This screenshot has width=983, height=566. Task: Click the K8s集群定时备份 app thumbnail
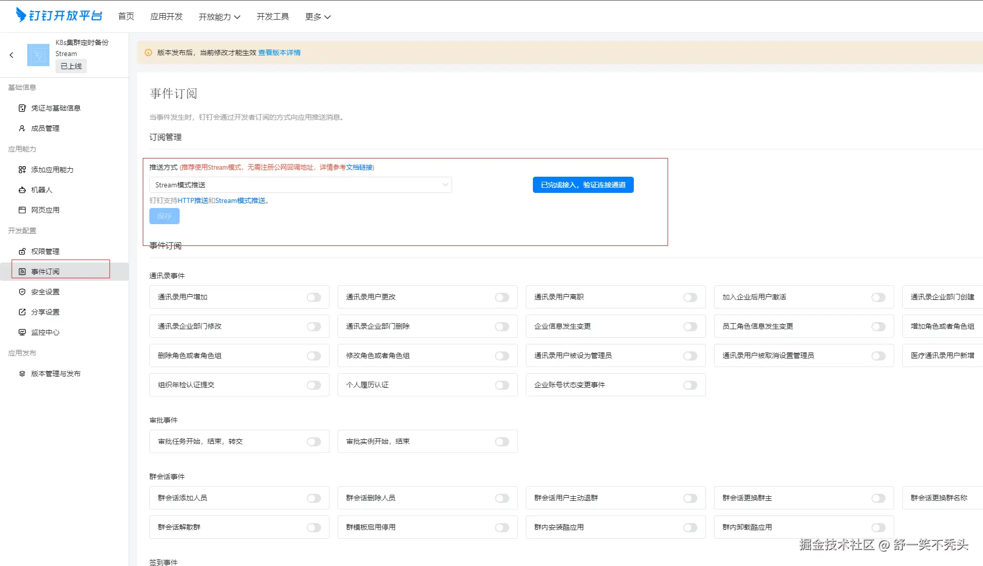click(x=38, y=55)
